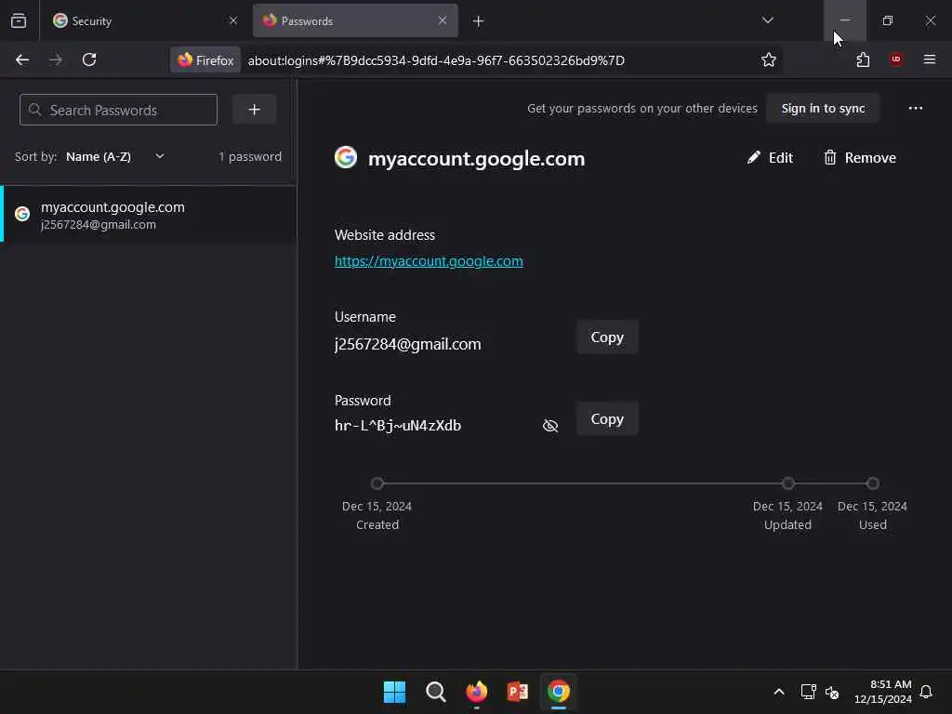The image size is (952, 714).
Task: Show hidden system tray icons
Action: coord(779,692)
